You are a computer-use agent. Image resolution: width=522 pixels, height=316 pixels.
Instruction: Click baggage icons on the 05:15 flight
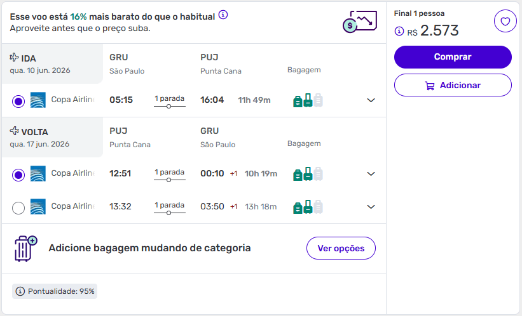[308, 100]
